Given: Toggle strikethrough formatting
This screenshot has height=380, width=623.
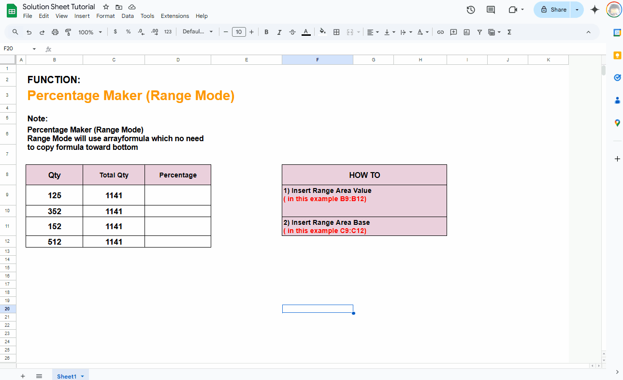Looking at the screenshot, I should pyautogui.click(x=292, y=32).
